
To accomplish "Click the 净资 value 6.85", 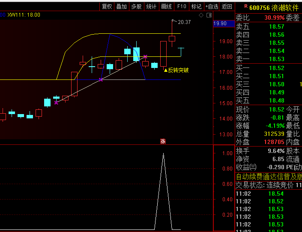I will 278,159.
